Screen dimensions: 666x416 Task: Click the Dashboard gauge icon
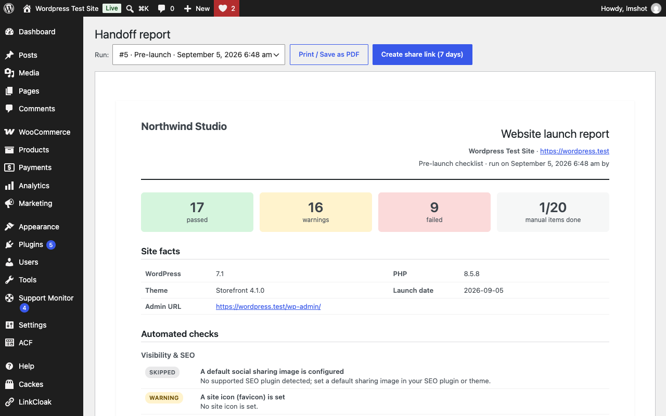(9, 32)
